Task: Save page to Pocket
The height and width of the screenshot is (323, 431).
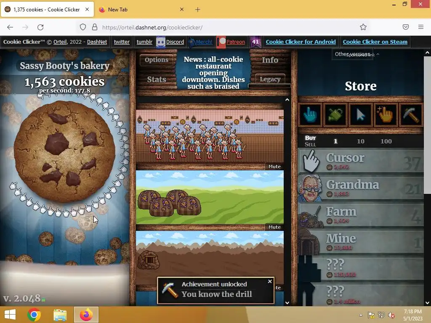Action: [x=406, y=27]
